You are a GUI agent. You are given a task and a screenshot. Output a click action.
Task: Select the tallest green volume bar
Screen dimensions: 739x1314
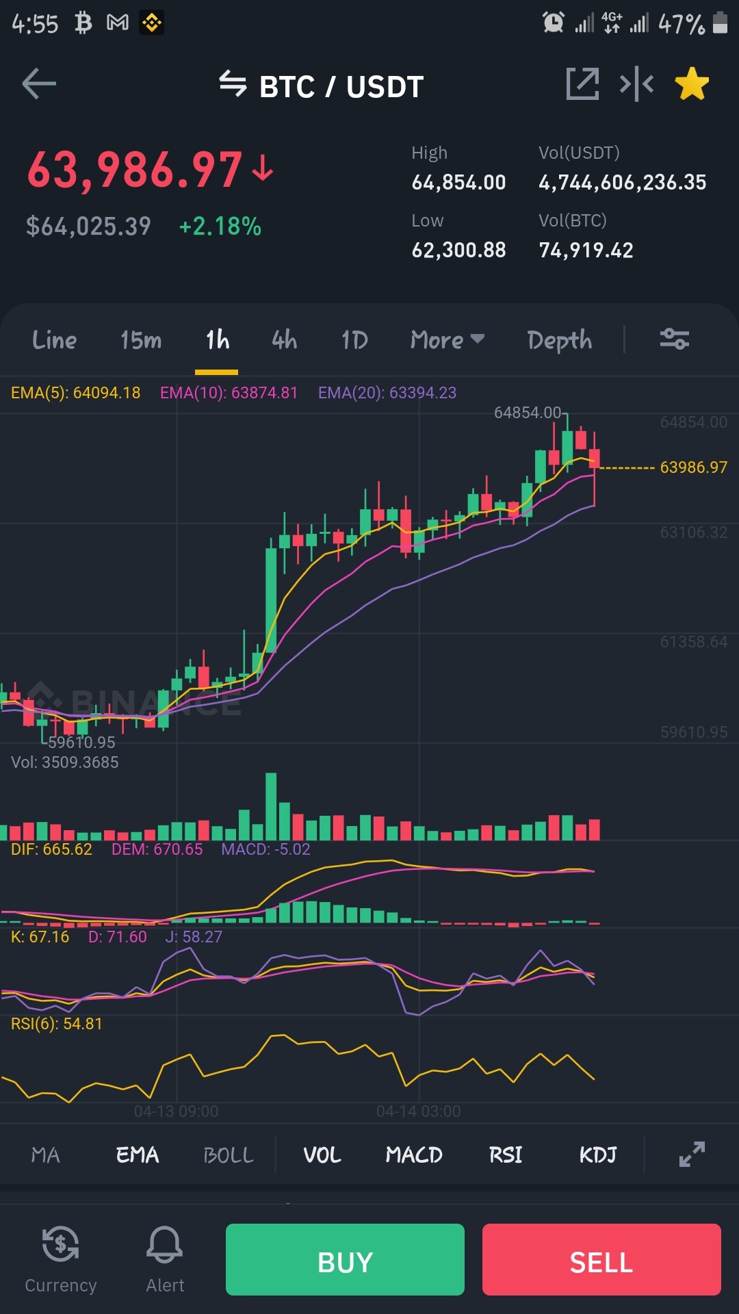point(271,806)
